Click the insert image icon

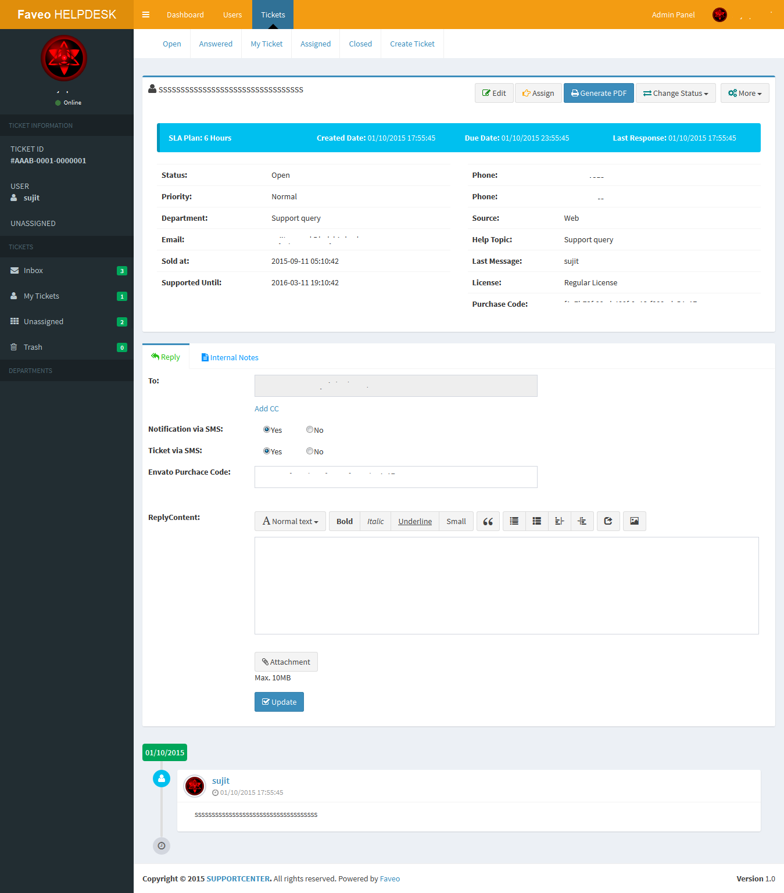635,521
